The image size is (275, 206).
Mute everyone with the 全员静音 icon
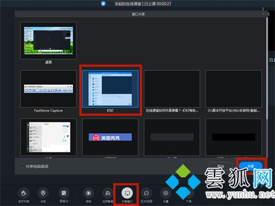[x=108, y=193]
